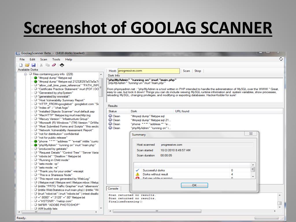This screenshot has width=296, height=222.
Task: Click the "Successful dorks" row in Summary
Action: point(192,170)
